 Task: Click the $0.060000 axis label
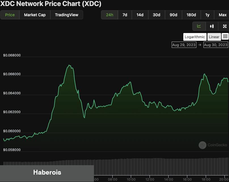(x=12, y=131)
